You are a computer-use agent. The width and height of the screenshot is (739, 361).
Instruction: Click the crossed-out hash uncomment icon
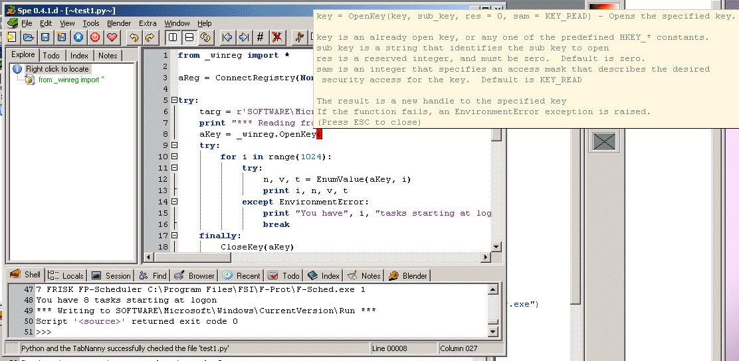coord(277,36)
